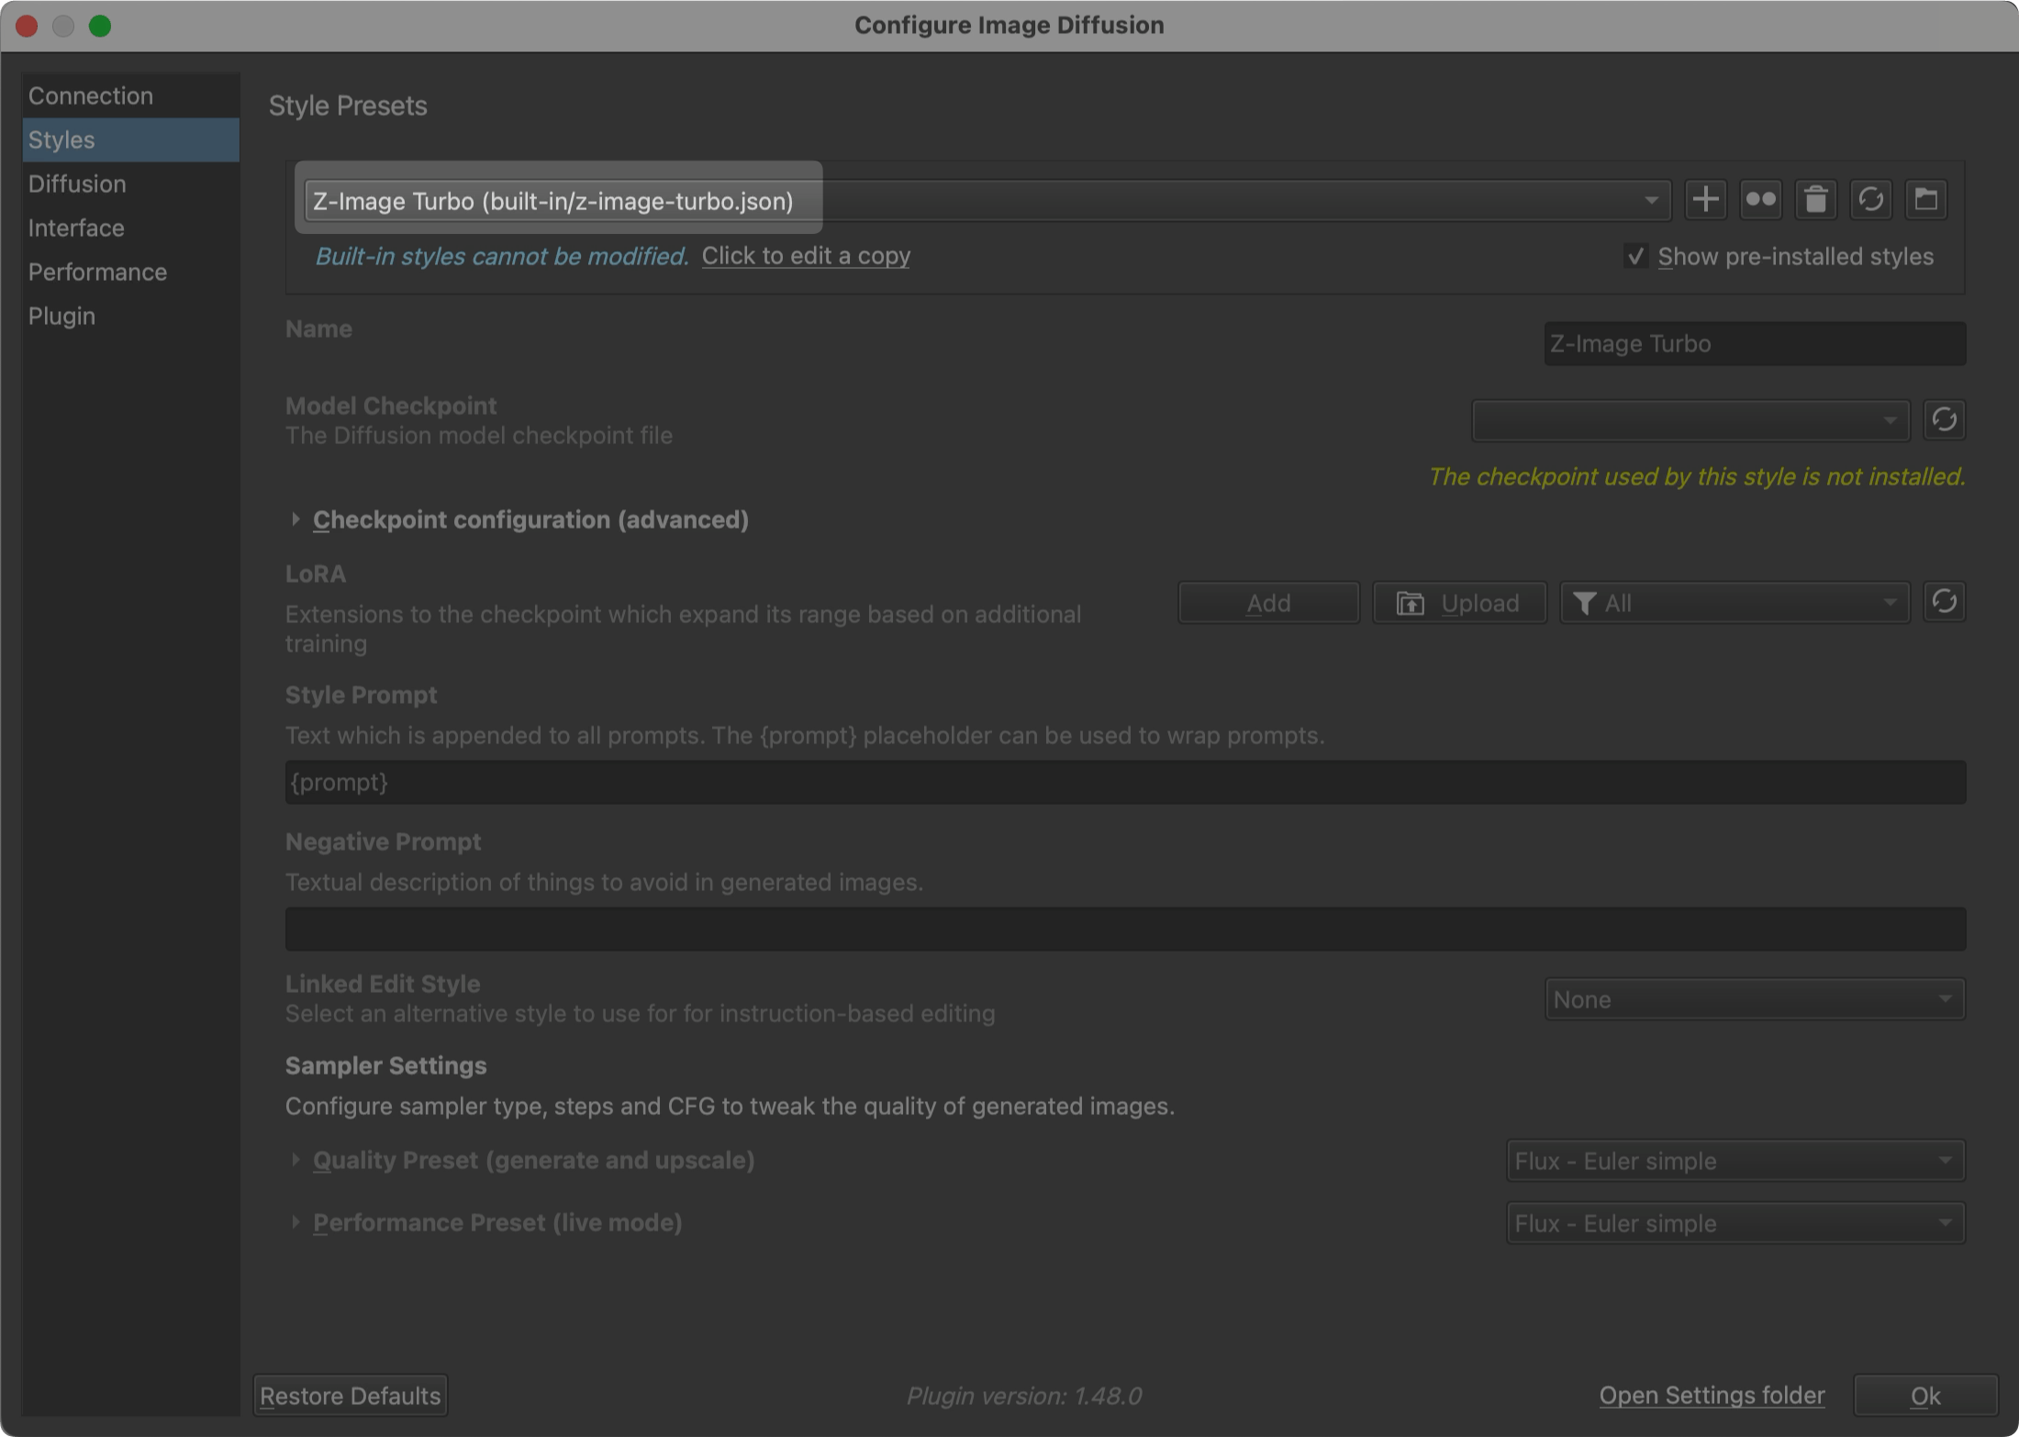This screenshot has width=2019, height=1437.
Task: Refresh the Model Checkpoint list
Action: [x=1945, y=419]
